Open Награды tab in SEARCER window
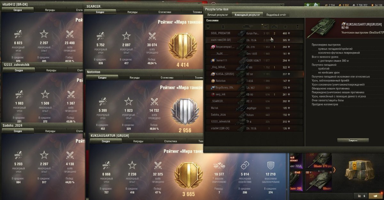 [x=132, y=12]
